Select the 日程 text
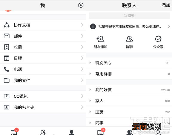This screenshot has width=172, height=135. click(18, 58)
